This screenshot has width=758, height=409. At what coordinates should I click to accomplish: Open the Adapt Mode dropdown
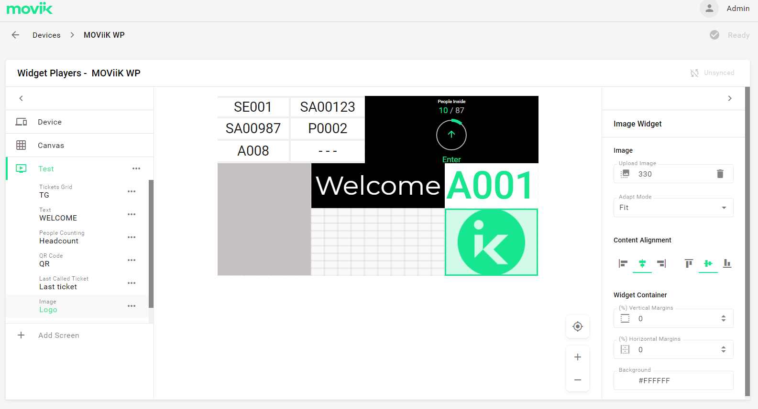point(673,208)
